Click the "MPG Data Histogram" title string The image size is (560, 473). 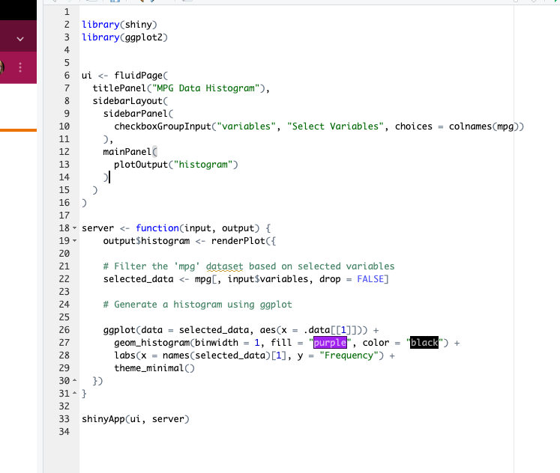[205, 88]
